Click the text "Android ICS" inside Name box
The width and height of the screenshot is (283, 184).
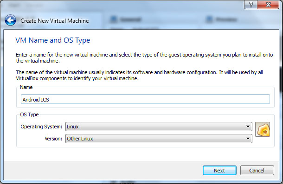36,100
